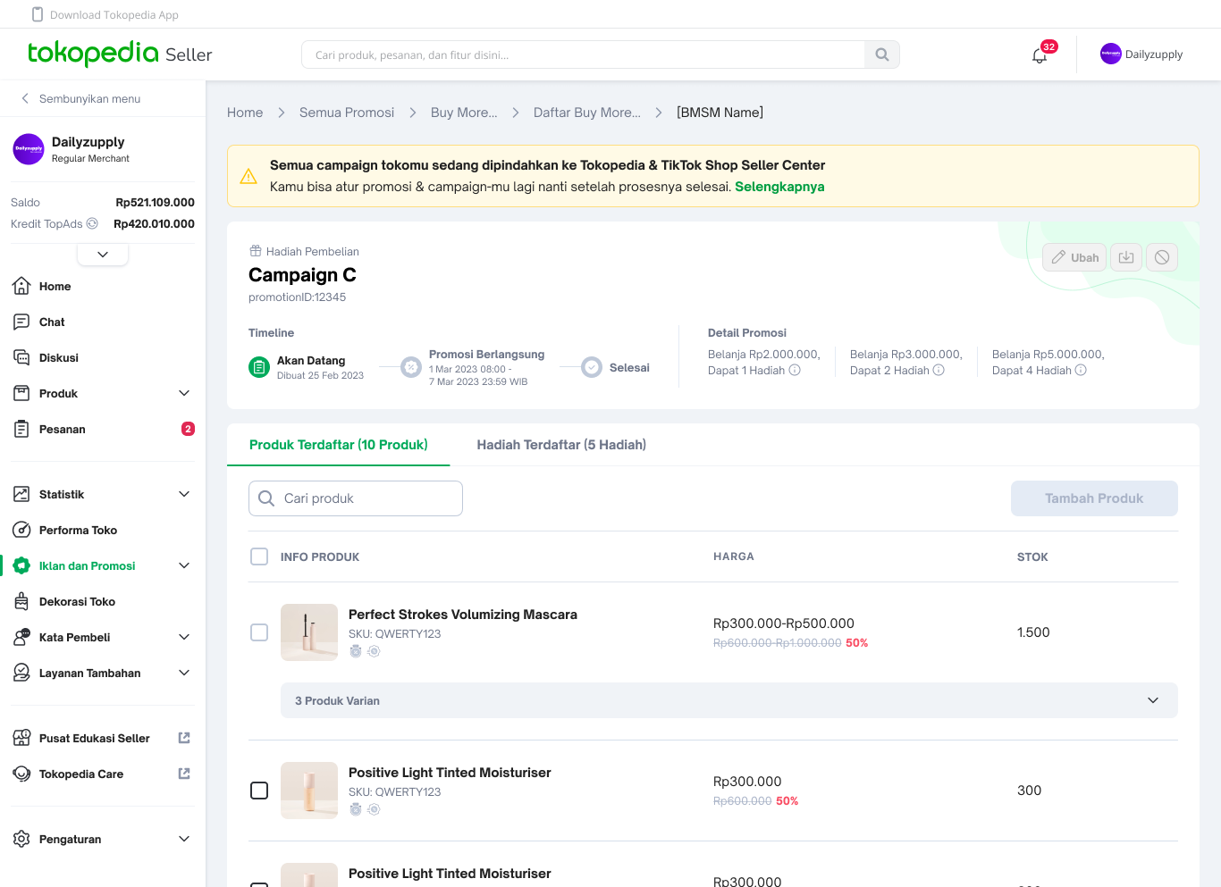
Task: Click the search magnifier button
Action: pyautogui.click(x=881, y=54)
